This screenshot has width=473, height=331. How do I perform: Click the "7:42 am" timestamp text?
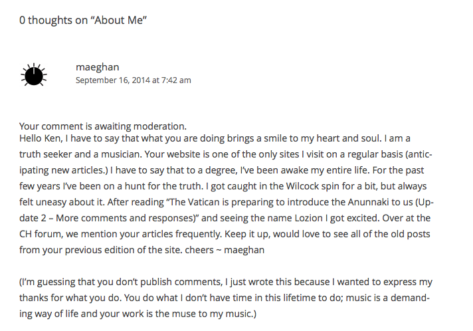click(175, 80)
